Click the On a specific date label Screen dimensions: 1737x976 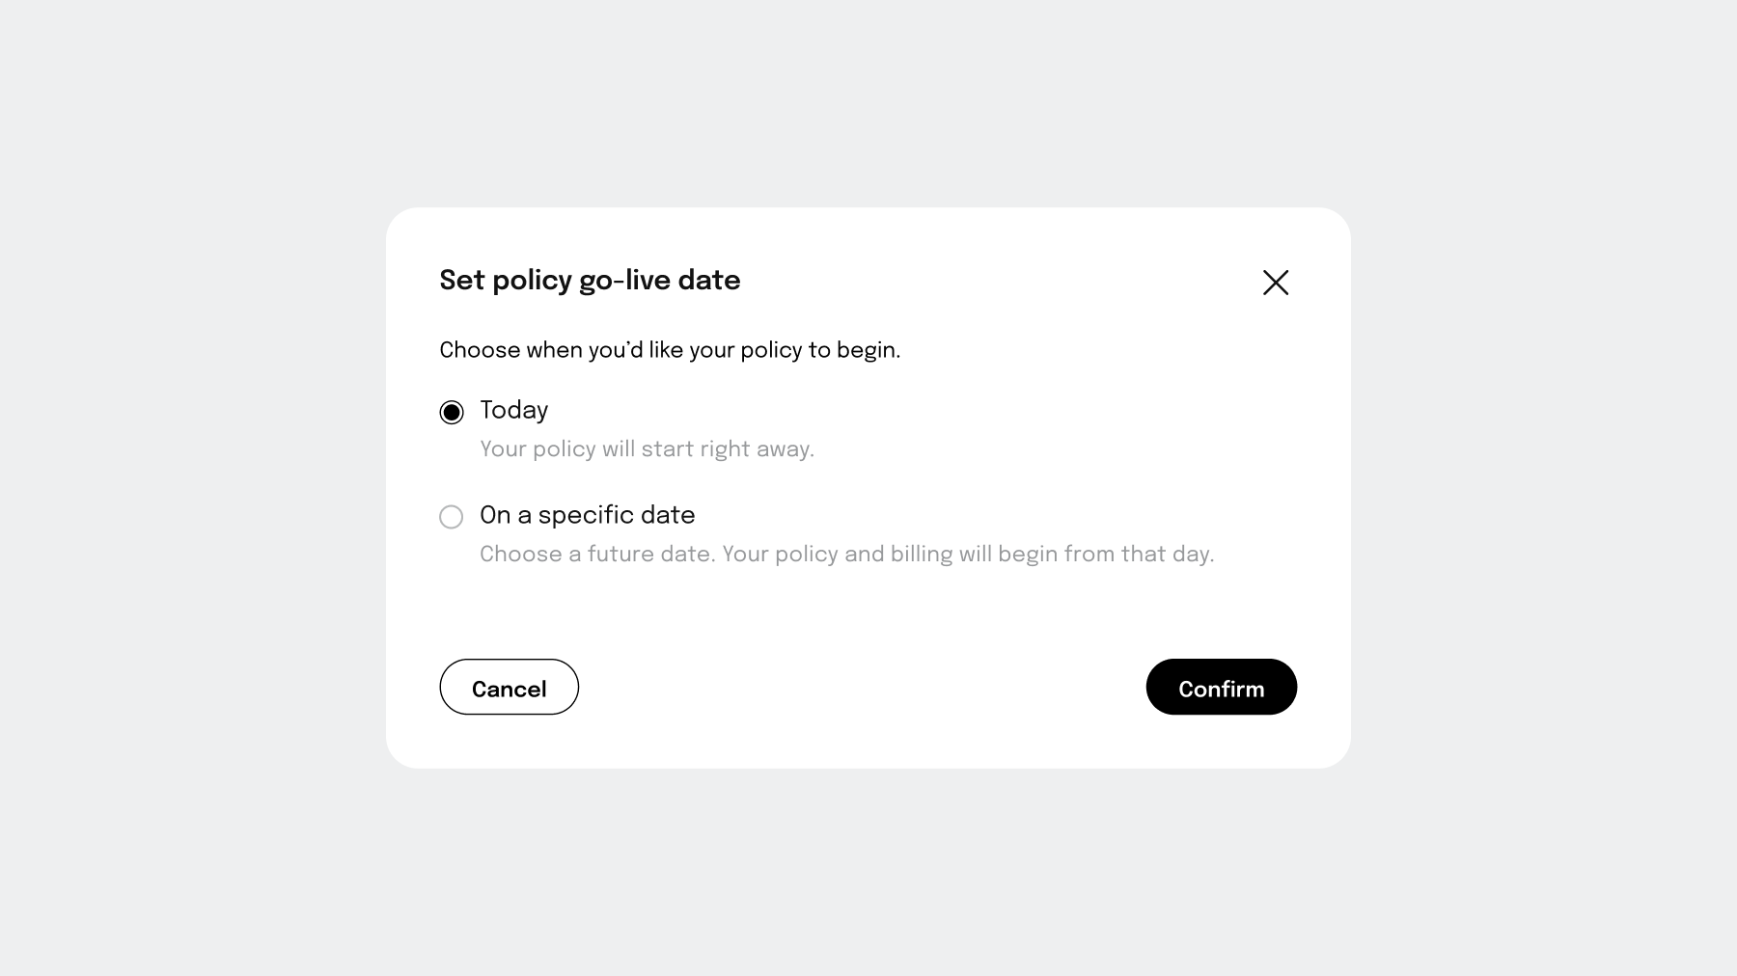(587, 515)
